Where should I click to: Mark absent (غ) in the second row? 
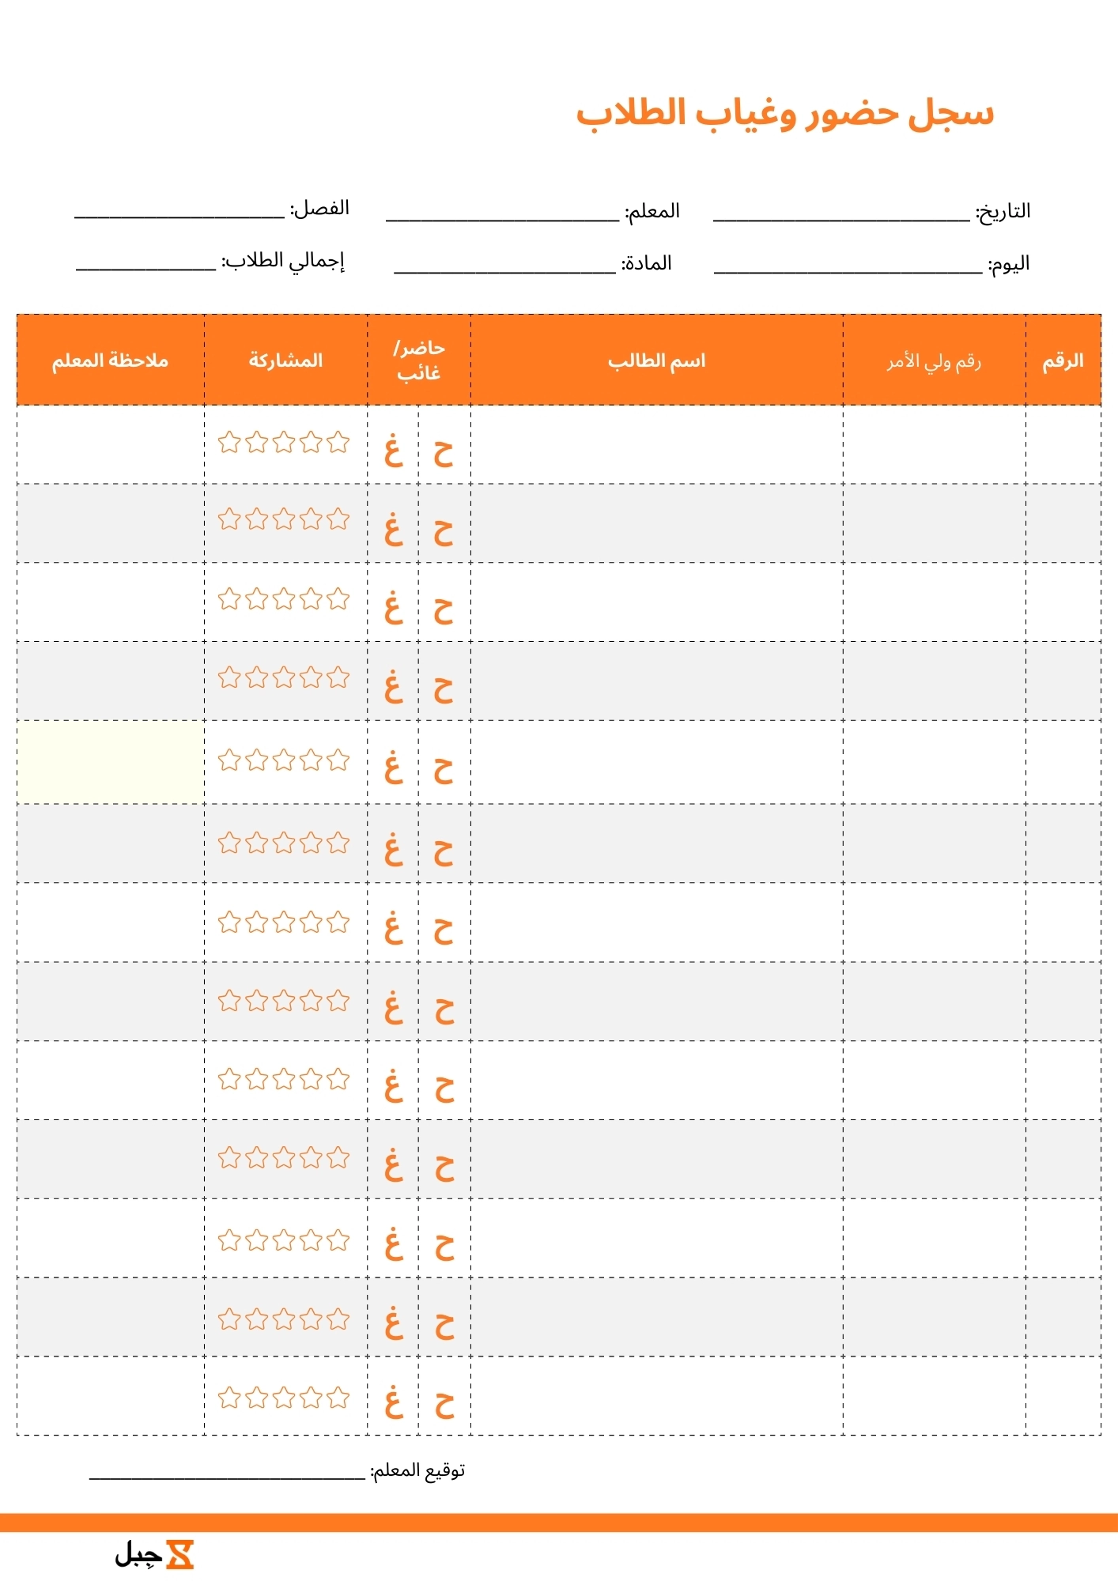(394, 530)
